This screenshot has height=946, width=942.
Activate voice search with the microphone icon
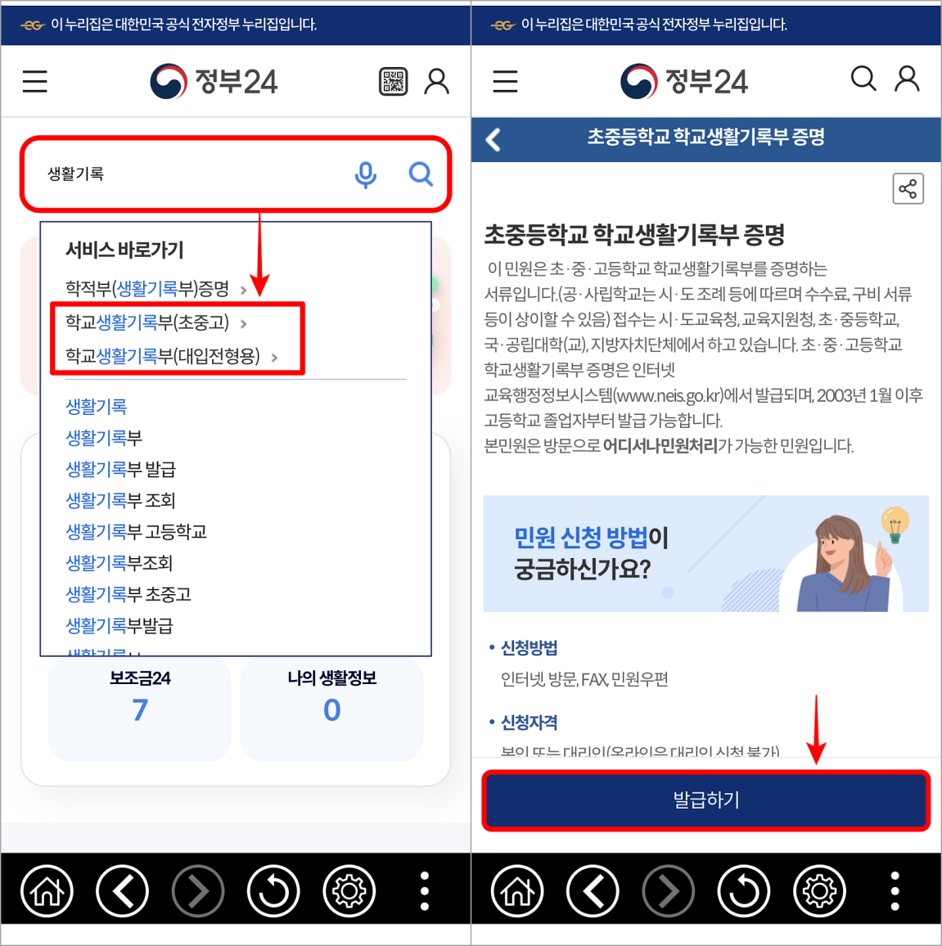coord(366,174)
